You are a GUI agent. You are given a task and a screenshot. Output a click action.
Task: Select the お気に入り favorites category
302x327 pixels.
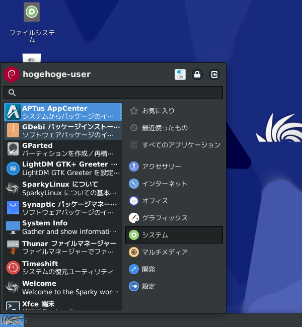(174, 111)
